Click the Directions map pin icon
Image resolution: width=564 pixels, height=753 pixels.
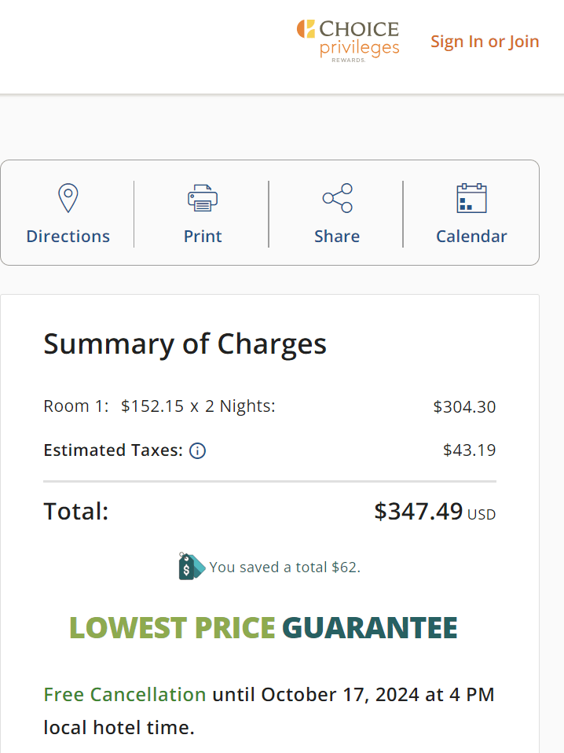coord(68,198)
